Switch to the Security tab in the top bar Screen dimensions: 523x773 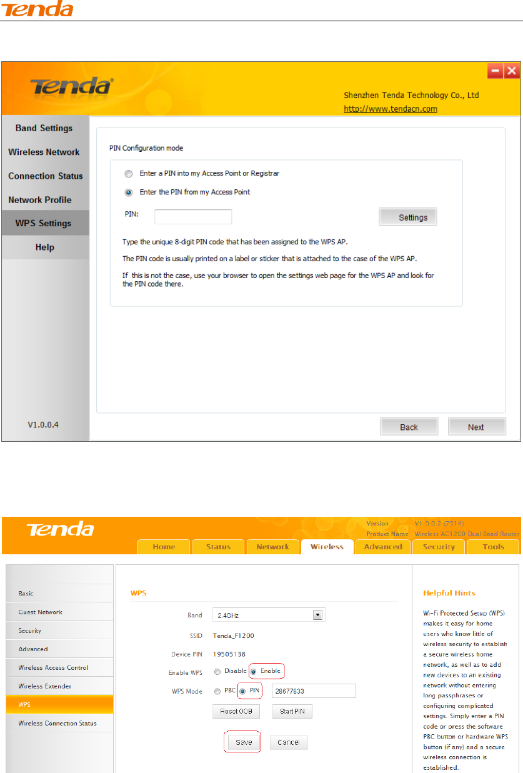tap(439, 546)
